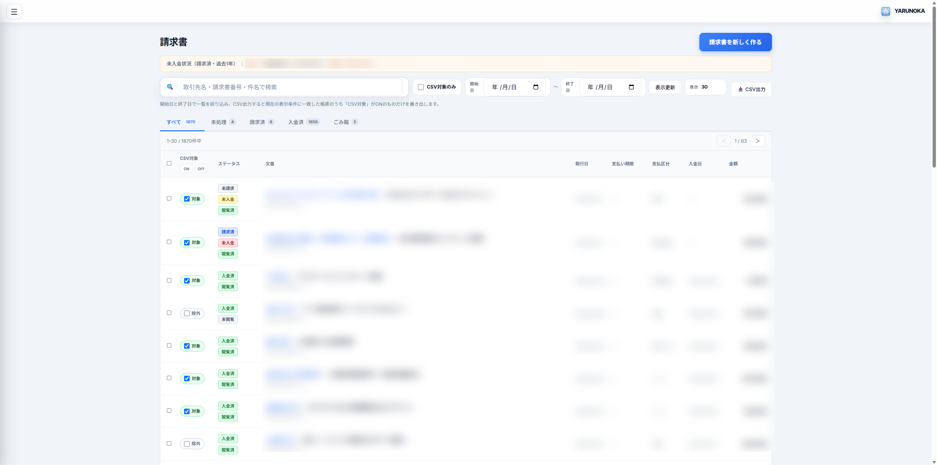The image size is (937, 465).
Task: Open the hamburger menu
Action: (x=14, y=12)
